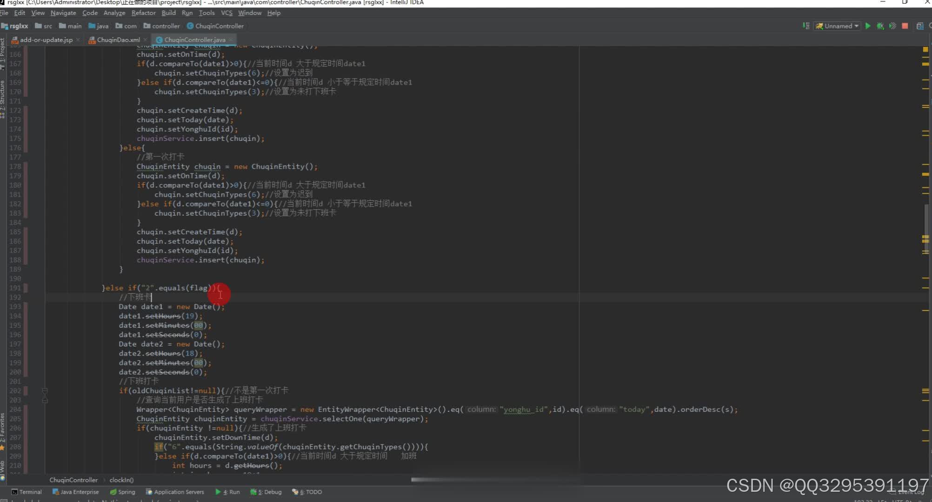Click the Build project binary-arrow icon
The image size is (932, 502).
pyautogui.click(x=806, y=26)
